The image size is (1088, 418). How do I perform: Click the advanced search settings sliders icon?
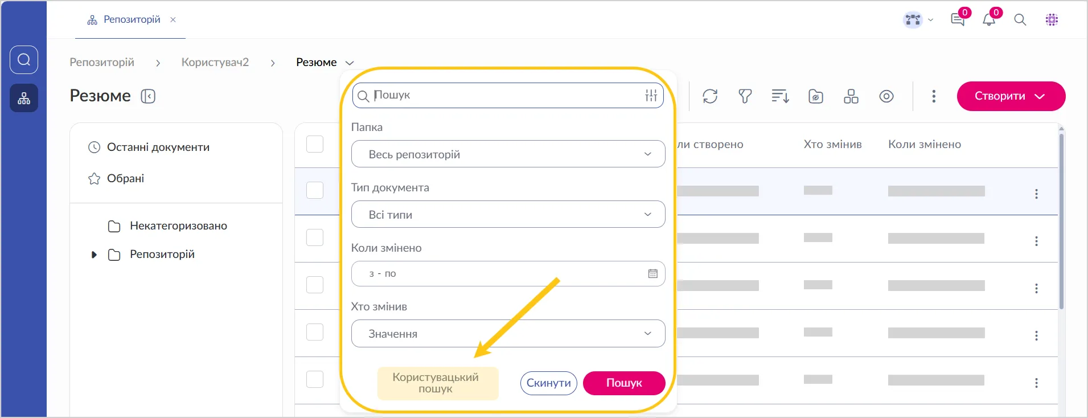651,96
